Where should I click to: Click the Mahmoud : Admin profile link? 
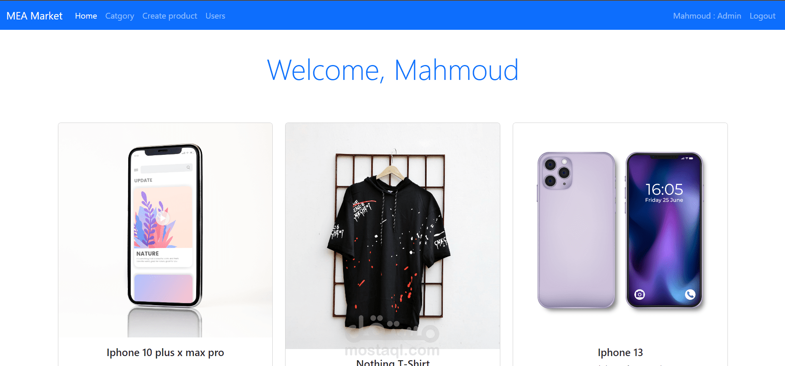(707, 16)
